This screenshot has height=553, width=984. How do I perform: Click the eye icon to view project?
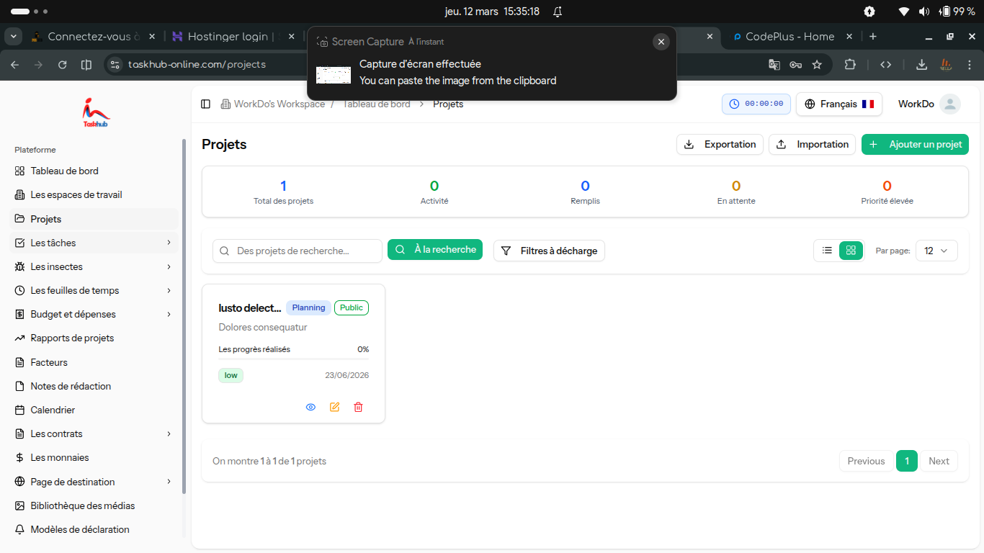click(310, 407)
